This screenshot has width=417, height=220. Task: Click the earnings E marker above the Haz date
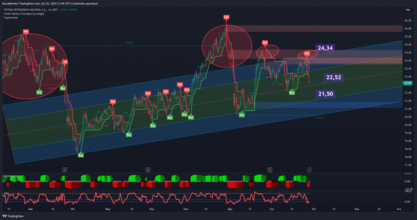coord(148,170)
